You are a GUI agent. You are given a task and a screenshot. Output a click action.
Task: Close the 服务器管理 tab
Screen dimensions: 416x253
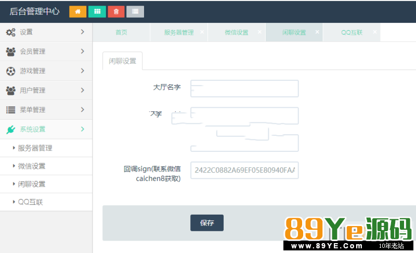coord(202,32)
